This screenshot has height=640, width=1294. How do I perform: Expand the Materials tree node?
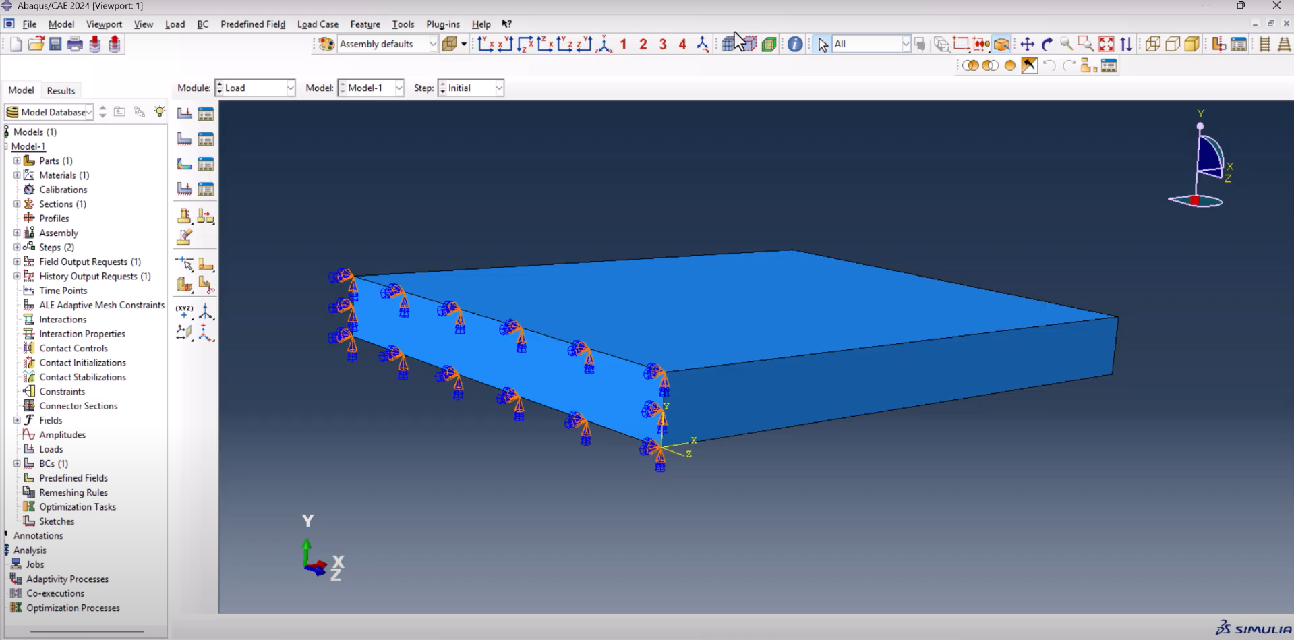pos(17,175)
